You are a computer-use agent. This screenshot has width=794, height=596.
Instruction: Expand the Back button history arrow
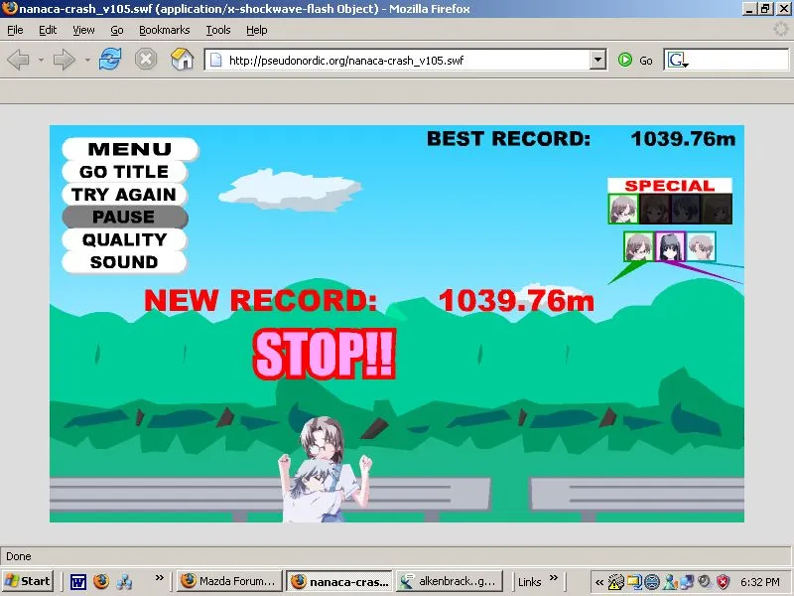click(39, 59)
